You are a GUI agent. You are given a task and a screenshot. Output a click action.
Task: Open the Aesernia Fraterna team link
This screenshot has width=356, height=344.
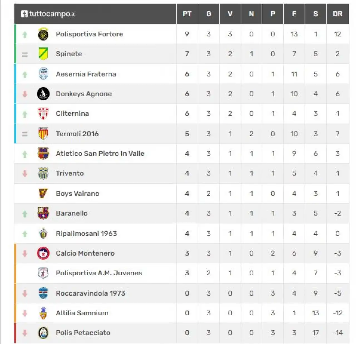pos(86,74)
